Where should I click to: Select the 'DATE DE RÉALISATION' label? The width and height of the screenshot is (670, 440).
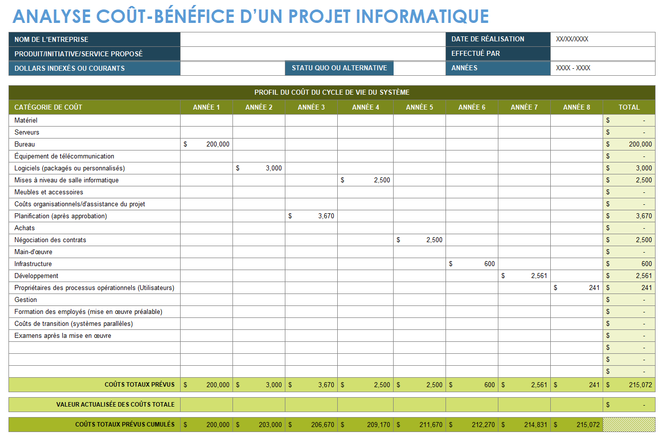(498, 39)
